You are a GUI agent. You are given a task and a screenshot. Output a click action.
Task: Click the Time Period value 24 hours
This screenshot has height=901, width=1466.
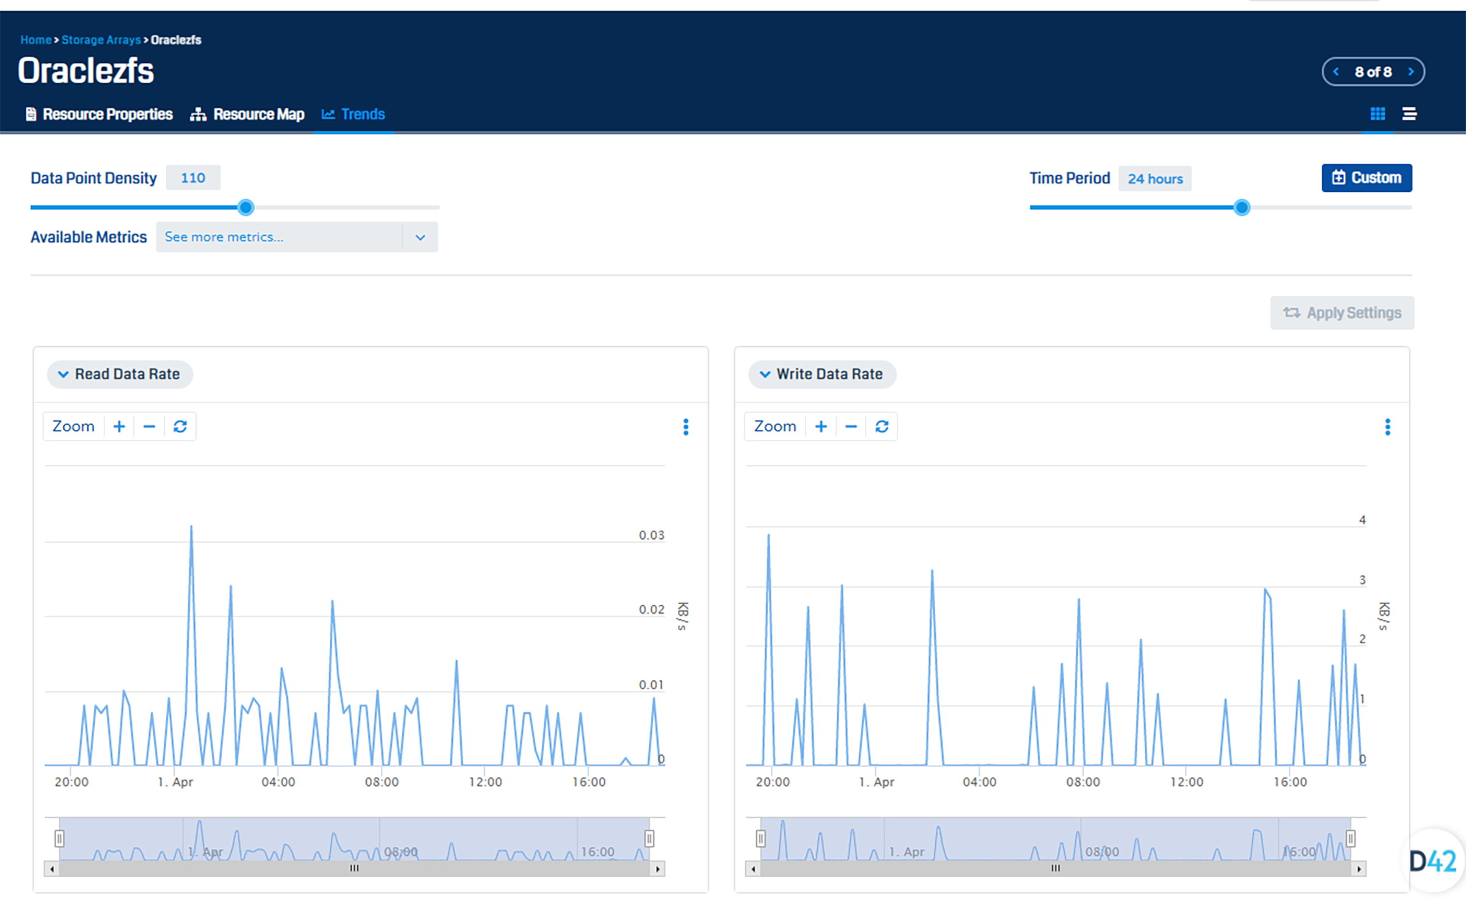tap(1154, 178)
